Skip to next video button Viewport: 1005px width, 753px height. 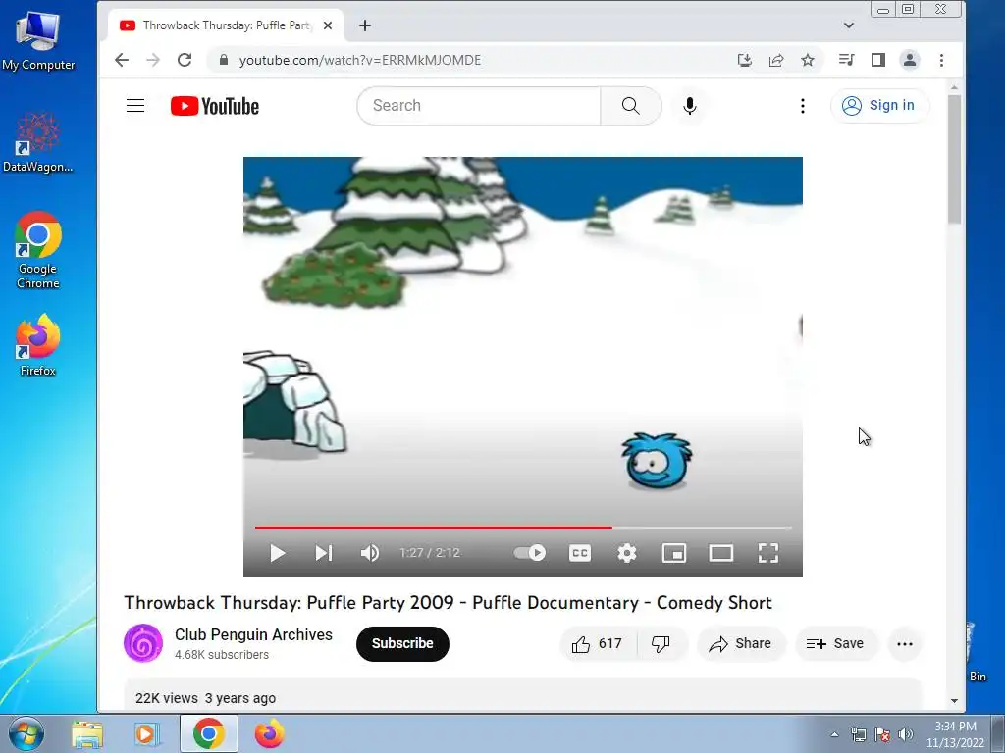point(324,553)
